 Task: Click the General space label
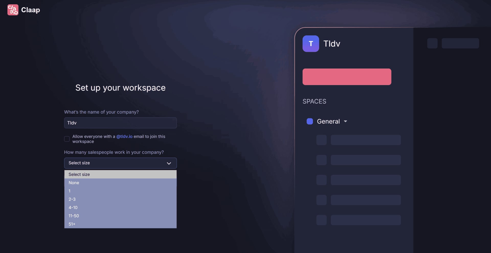point(328,121)
